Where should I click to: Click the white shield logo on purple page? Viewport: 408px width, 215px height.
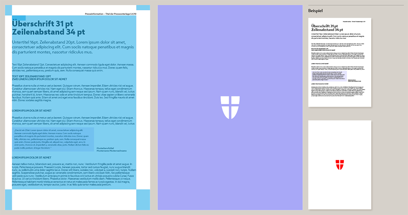point(230,107)
